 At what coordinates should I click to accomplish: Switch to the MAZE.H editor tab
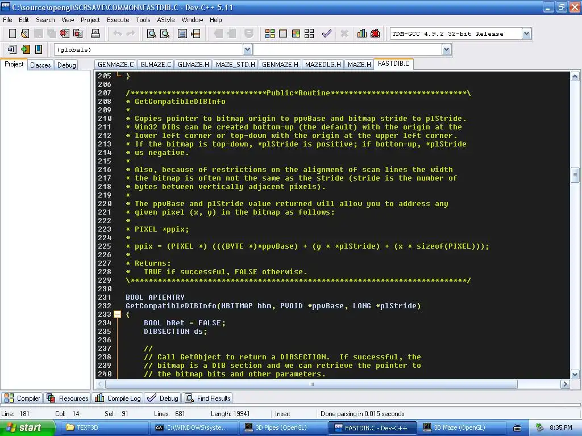tap(359, 65)
